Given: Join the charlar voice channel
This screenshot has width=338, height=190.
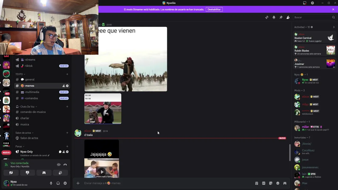Looking at the screenshot, I should (42, 118).
